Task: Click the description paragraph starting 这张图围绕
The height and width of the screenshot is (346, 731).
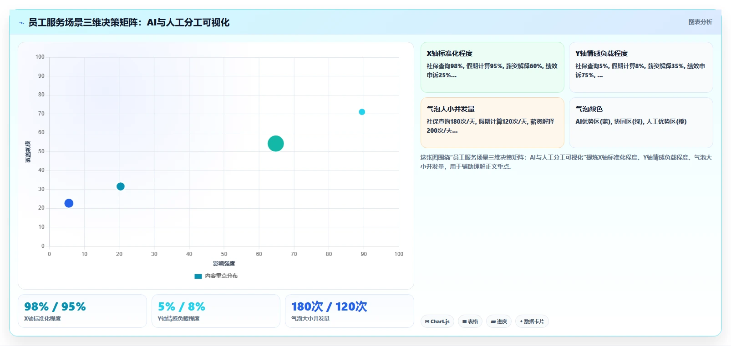Action: pyautogui.click(x=566, y=162)
